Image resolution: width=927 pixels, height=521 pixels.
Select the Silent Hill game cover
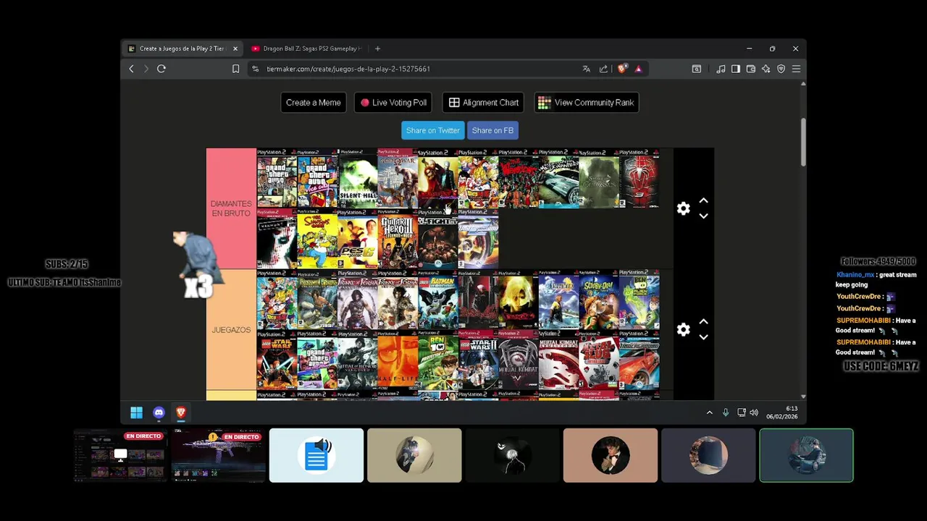tap(357, 179)
